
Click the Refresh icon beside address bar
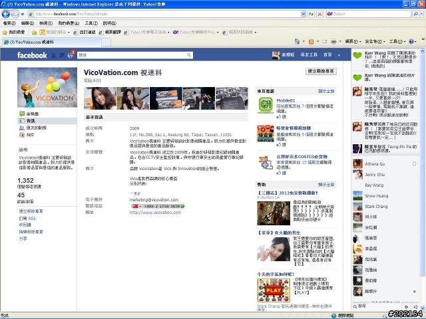click(x=311, y=14)
